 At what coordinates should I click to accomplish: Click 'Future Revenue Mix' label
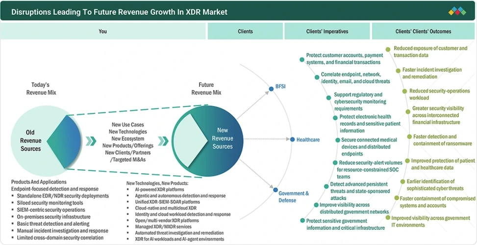click(206, 89)
